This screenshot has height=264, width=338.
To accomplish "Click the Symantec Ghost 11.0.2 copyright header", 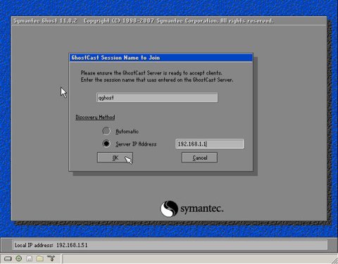I will click(143, 21).
